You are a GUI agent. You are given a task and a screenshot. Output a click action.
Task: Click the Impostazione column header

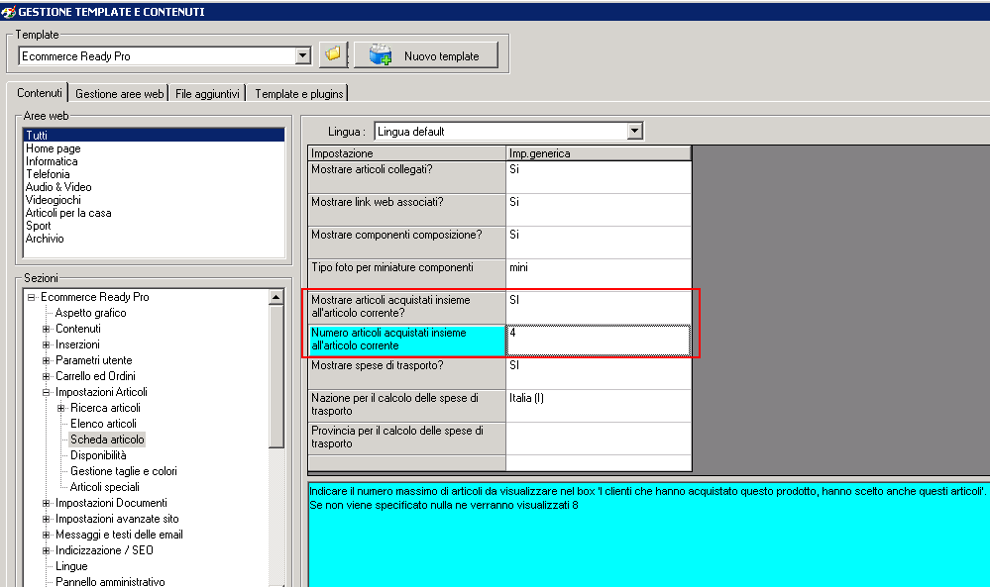[406, 153]
